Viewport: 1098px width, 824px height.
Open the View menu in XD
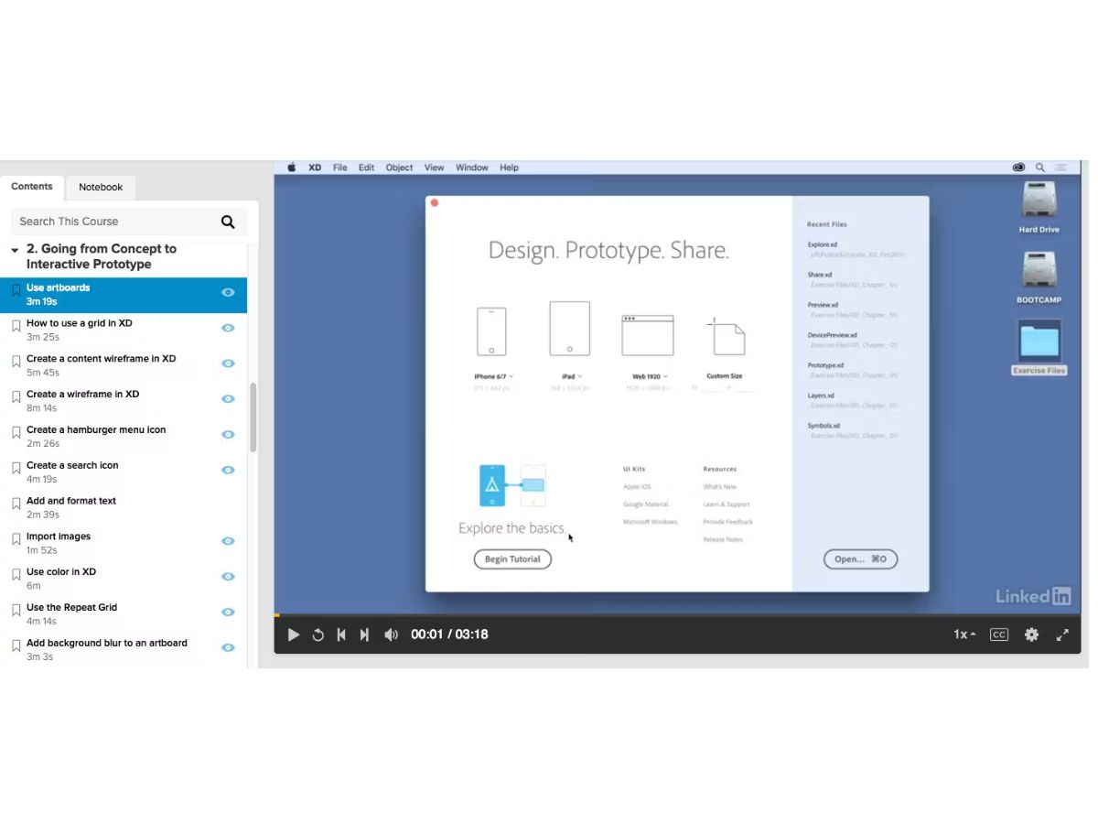(434, 168)
